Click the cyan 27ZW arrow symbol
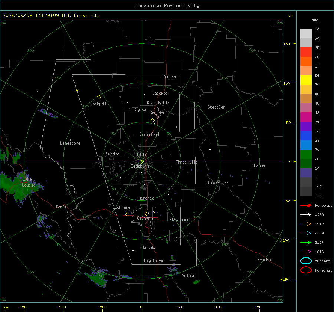The width and height of the screenshot is (334, 312). point(306,233)
